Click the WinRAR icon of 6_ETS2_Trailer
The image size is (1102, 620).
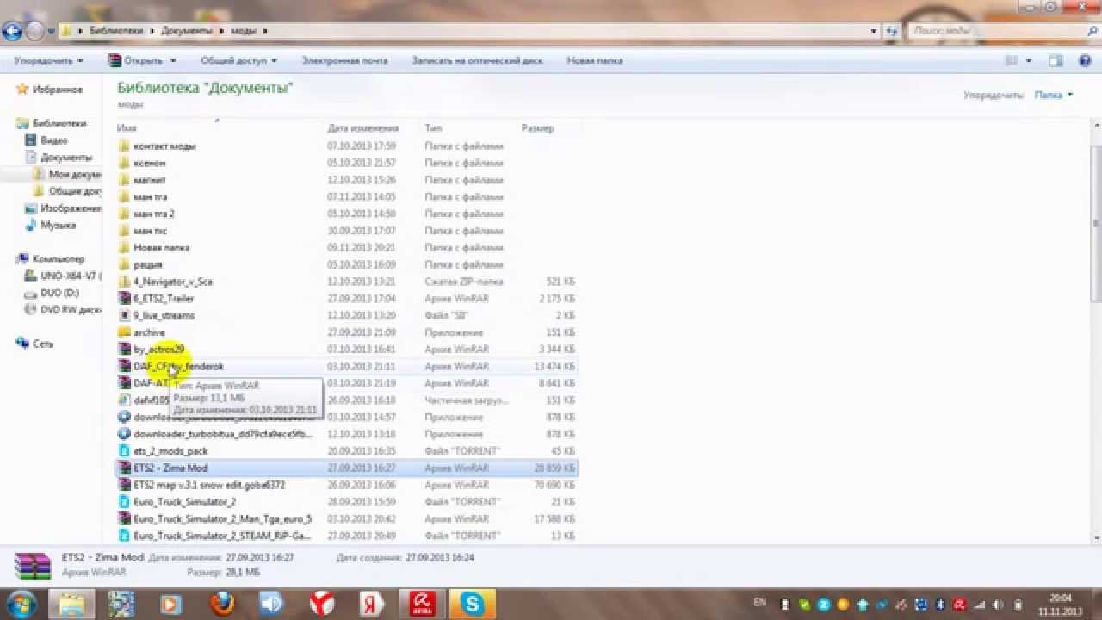[124, 298]
